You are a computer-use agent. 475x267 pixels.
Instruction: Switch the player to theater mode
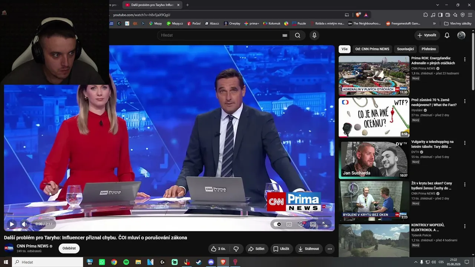(313, 224)
